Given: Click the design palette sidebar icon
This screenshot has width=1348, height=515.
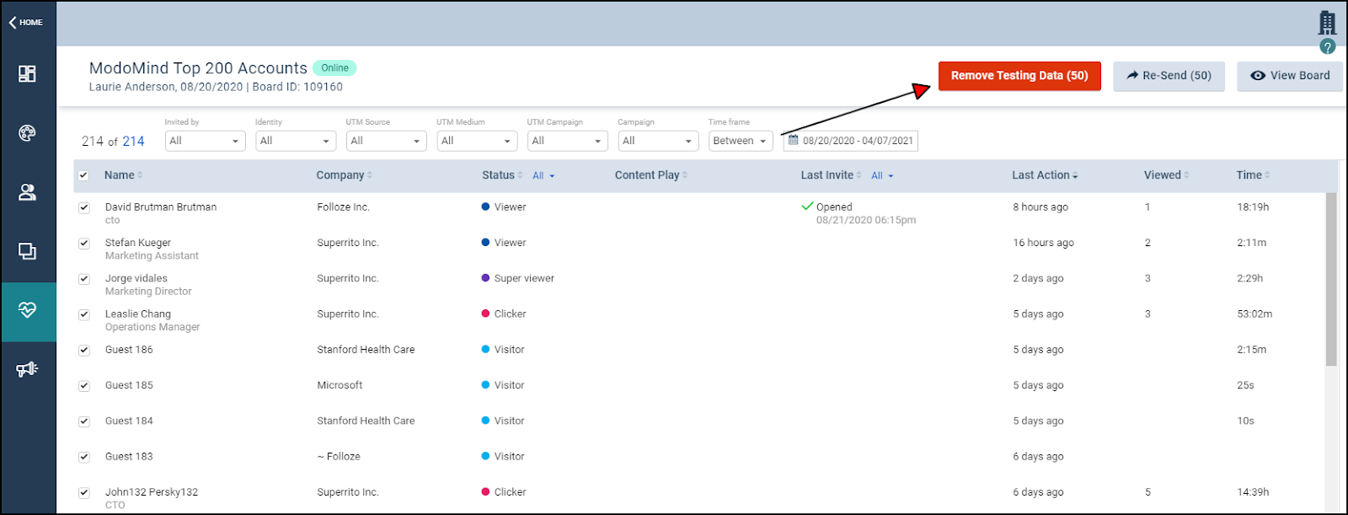Looking at the screenshot, I should point(27,133).
